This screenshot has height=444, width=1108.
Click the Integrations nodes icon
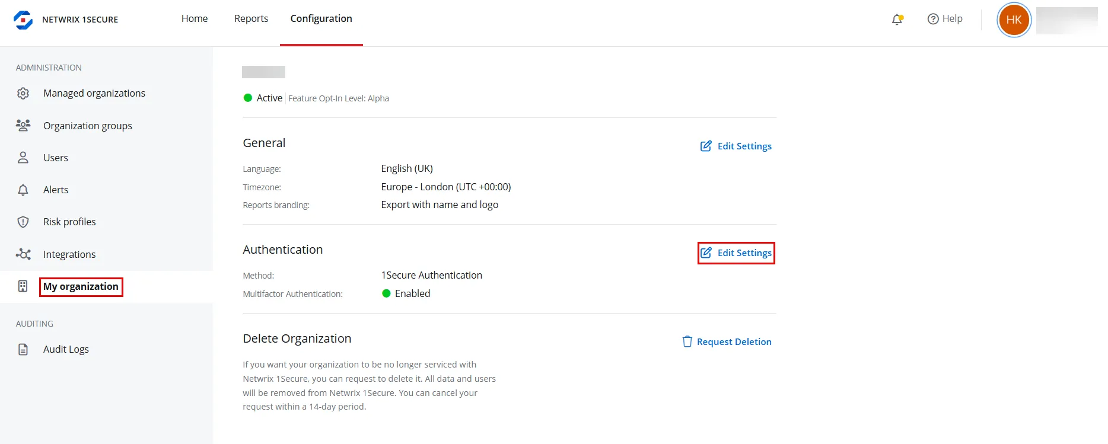(x=23, y=254)
